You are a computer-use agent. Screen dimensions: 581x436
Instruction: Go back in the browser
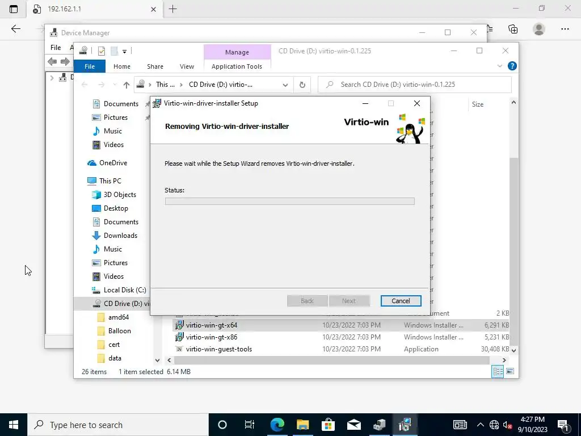click(x=15, y=29)
